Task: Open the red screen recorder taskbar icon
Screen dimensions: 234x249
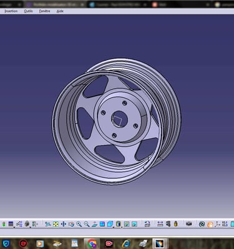Action: pyautogui.click(x=109, y=243)
